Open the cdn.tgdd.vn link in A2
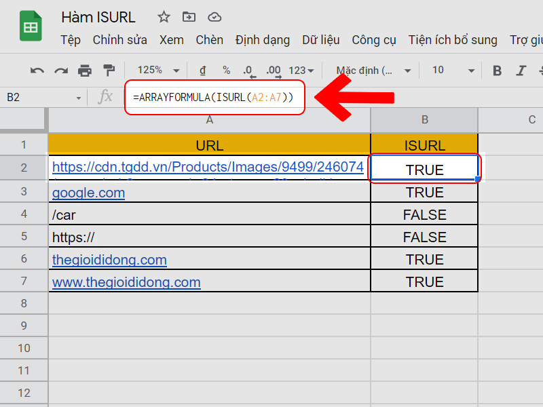The height and width of the screenshot is (407, 543). point(208,167)
